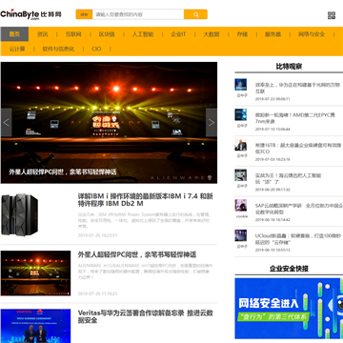Open Alienware stage thumbnail in article list

click(35, 273)
